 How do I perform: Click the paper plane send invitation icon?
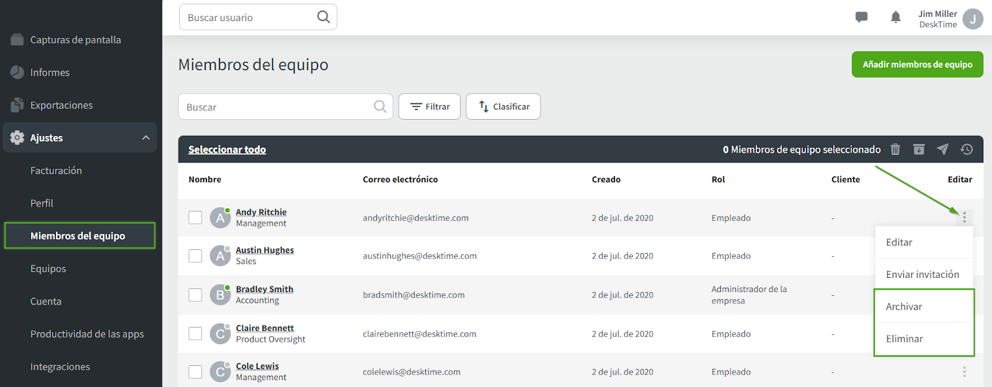coord(942,149)
